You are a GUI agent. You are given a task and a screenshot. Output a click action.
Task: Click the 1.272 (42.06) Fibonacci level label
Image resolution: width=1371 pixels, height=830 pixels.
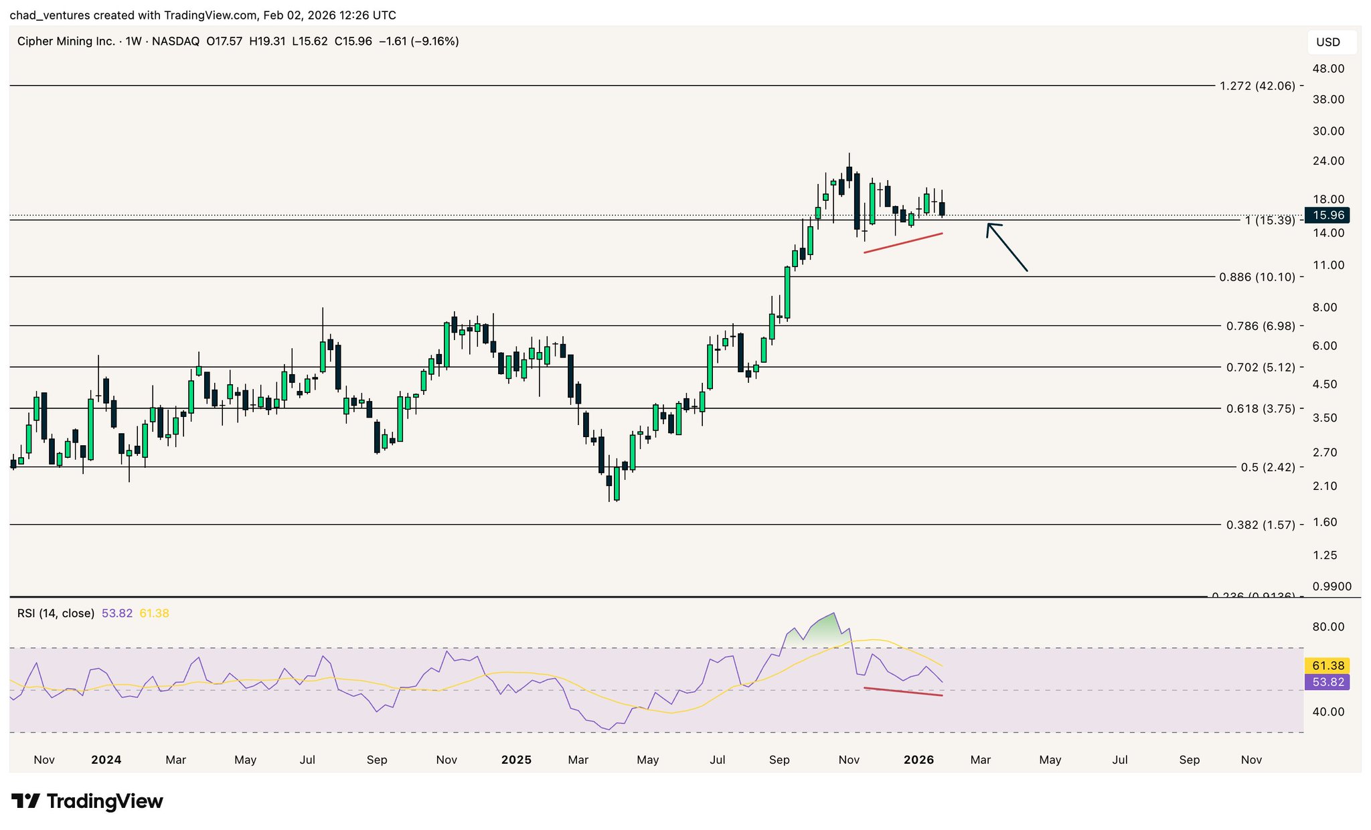[1257, 86]
